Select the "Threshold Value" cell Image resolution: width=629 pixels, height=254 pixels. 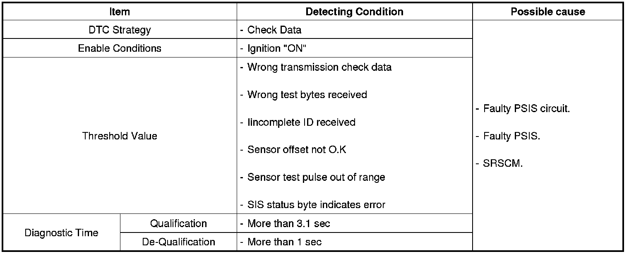[120, 136]
